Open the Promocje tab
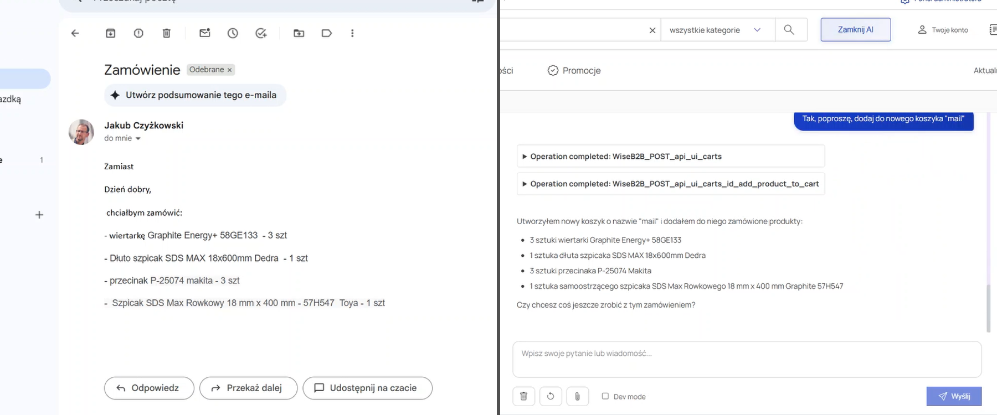Screen dimensions: 997x415 (x=574, y=70)
